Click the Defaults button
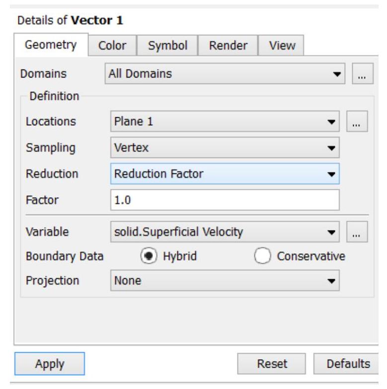 click(x=347, y=364)
